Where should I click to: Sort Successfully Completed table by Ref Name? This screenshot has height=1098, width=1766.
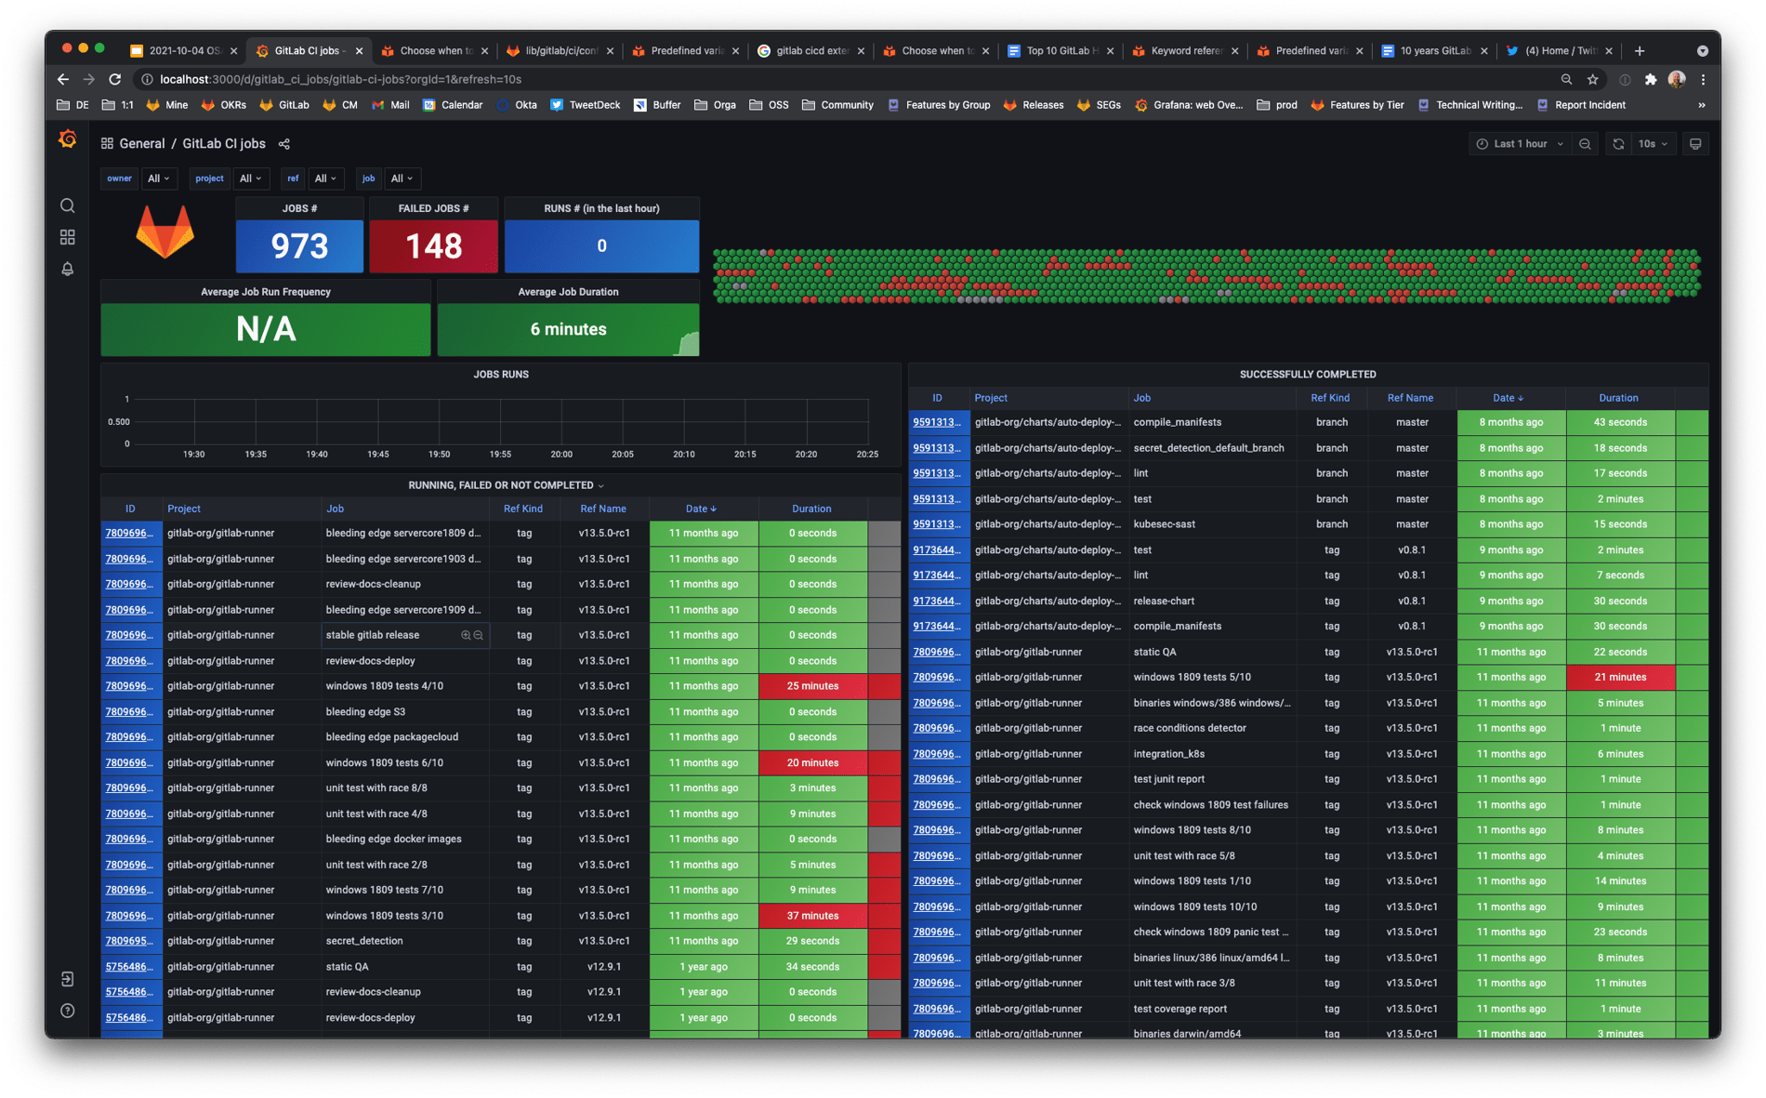1410,399
